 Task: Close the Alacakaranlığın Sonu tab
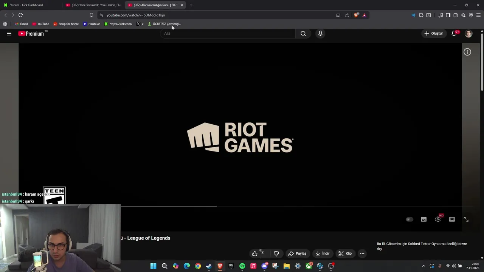pos(182,5)
